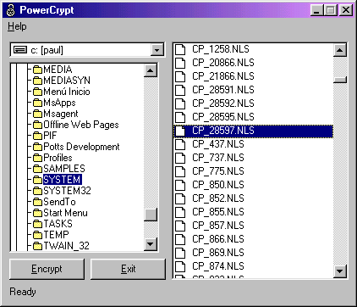357x307 pixels.
Task: Click the MsApps folder icon
Action: coord(37,103)
